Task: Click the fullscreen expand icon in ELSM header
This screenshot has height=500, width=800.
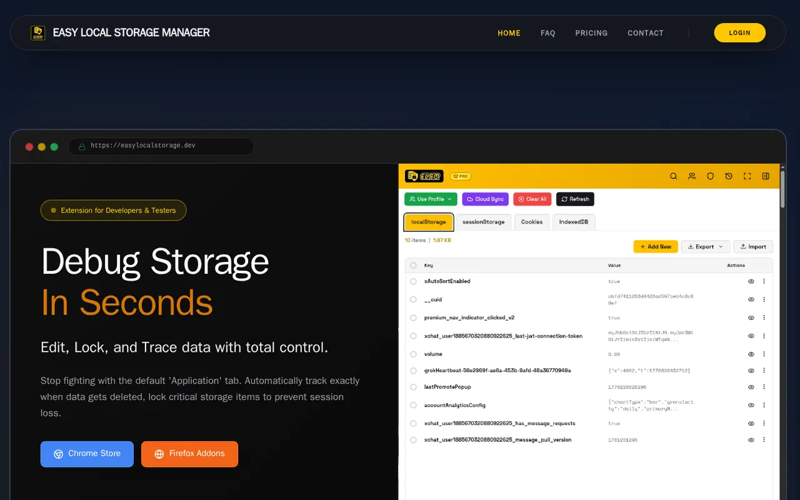Action: point(747,176)
